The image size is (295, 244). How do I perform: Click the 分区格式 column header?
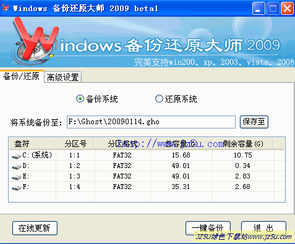coord(122,144)
